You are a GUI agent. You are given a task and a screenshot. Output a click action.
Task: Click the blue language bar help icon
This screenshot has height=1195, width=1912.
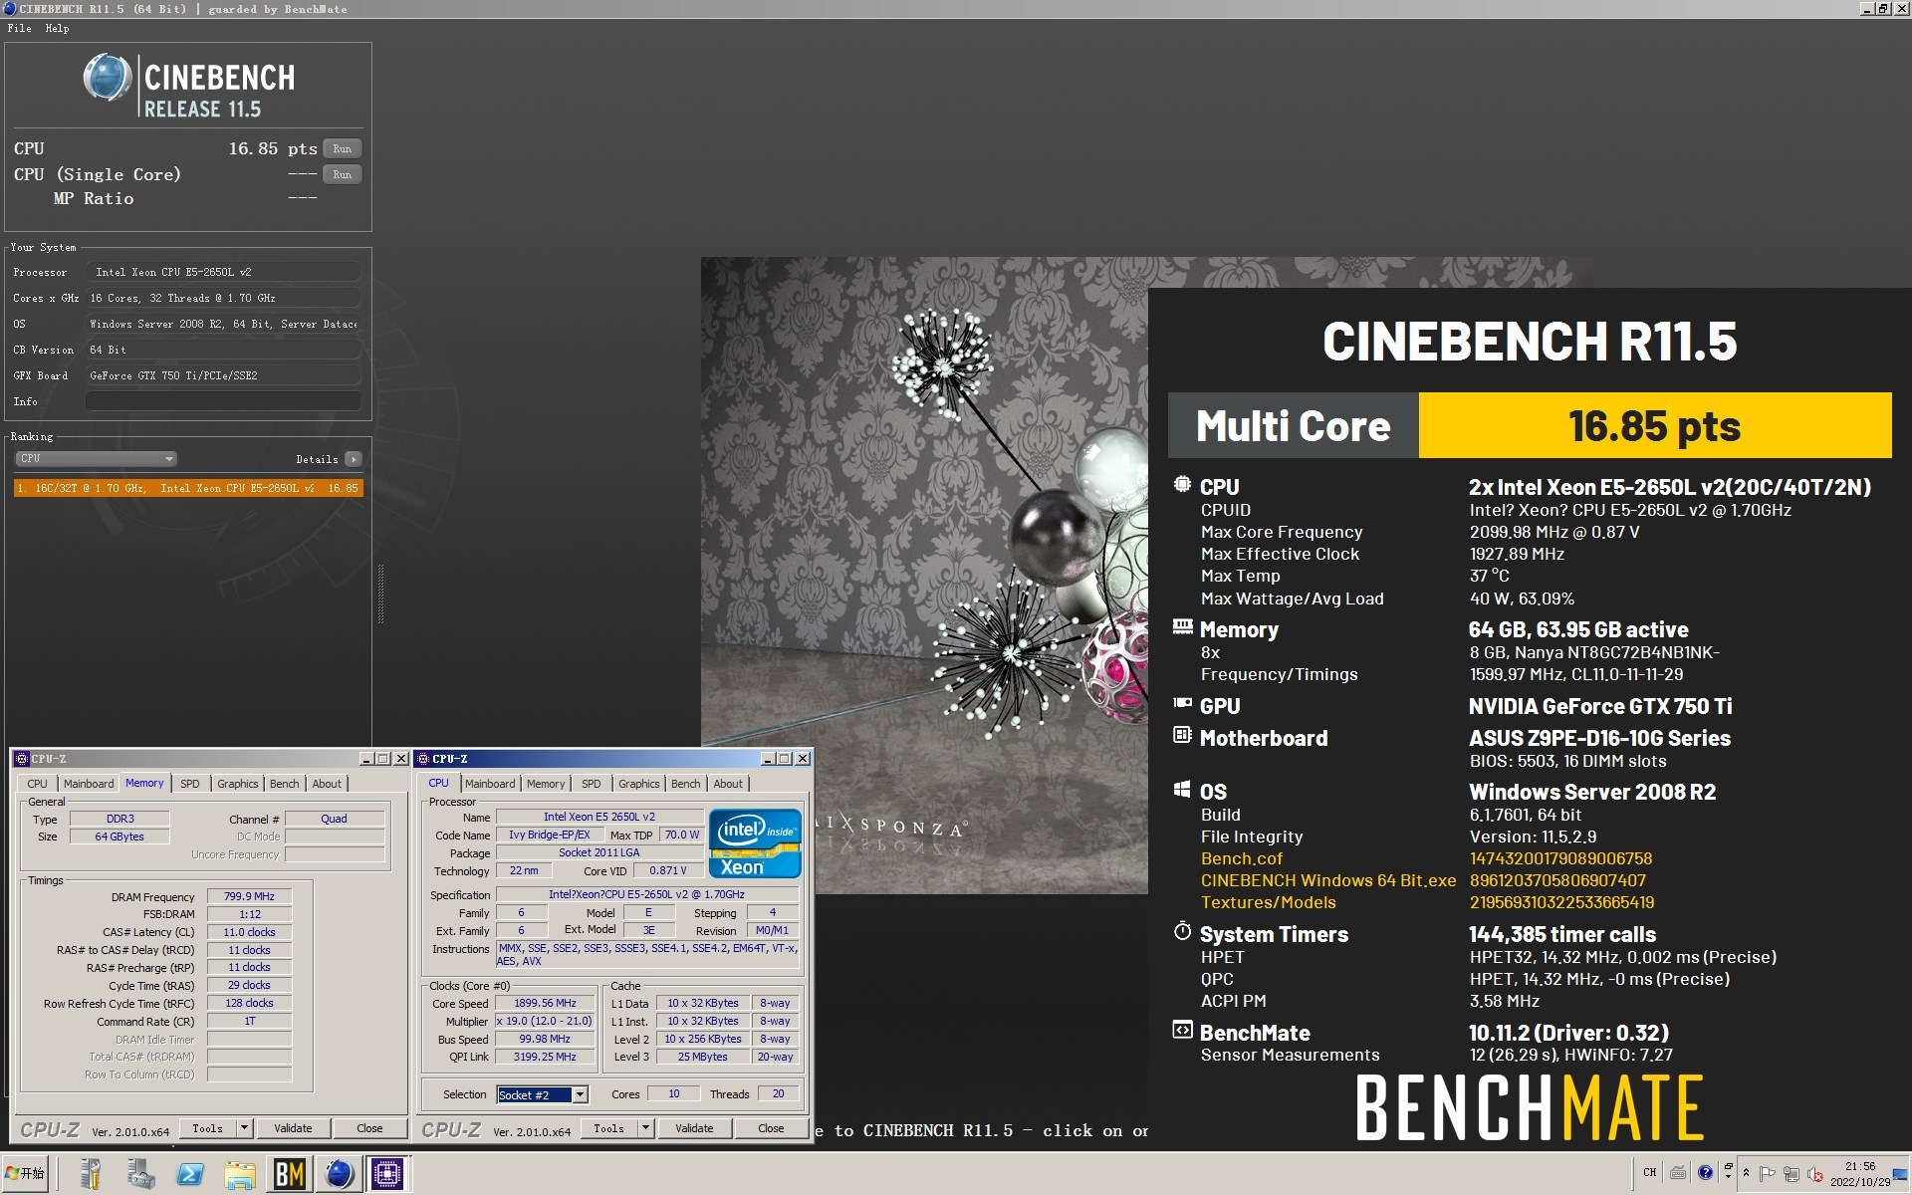click(x=1705, y=1172)
